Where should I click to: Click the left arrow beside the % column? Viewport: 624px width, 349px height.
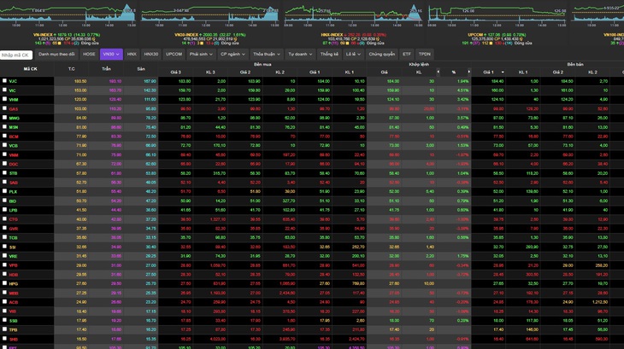click(x=439, y=72)
